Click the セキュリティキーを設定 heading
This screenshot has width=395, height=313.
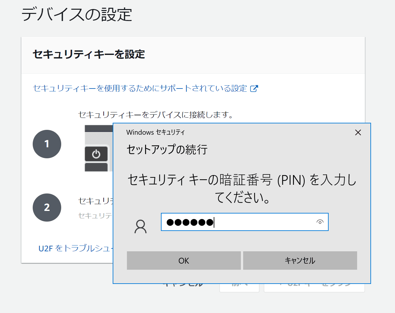point(89,54)
